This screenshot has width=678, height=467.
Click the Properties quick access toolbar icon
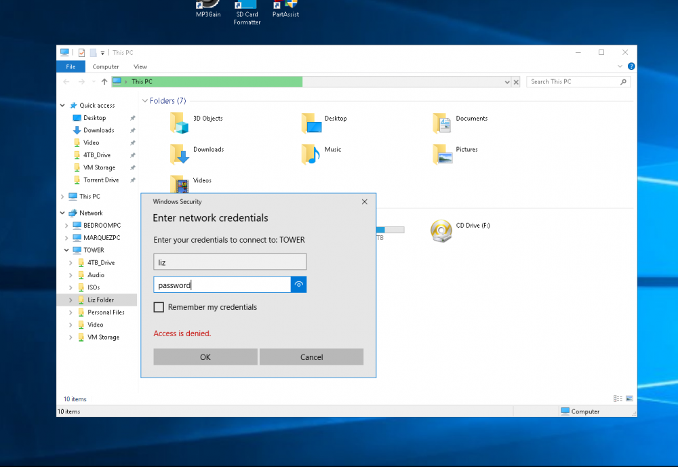[81, 53]
